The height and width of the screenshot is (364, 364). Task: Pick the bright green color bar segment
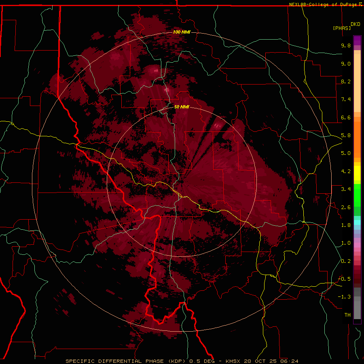point(357,195)
